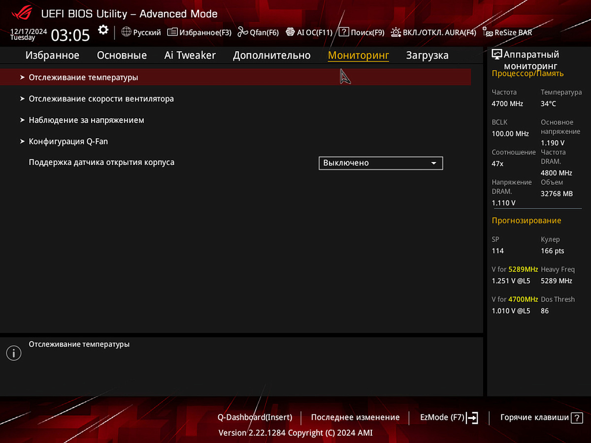The height and width of the screenshot is (443, 591).
Task: Click the V for 5289MHz label
Action: tap(515, 270)
